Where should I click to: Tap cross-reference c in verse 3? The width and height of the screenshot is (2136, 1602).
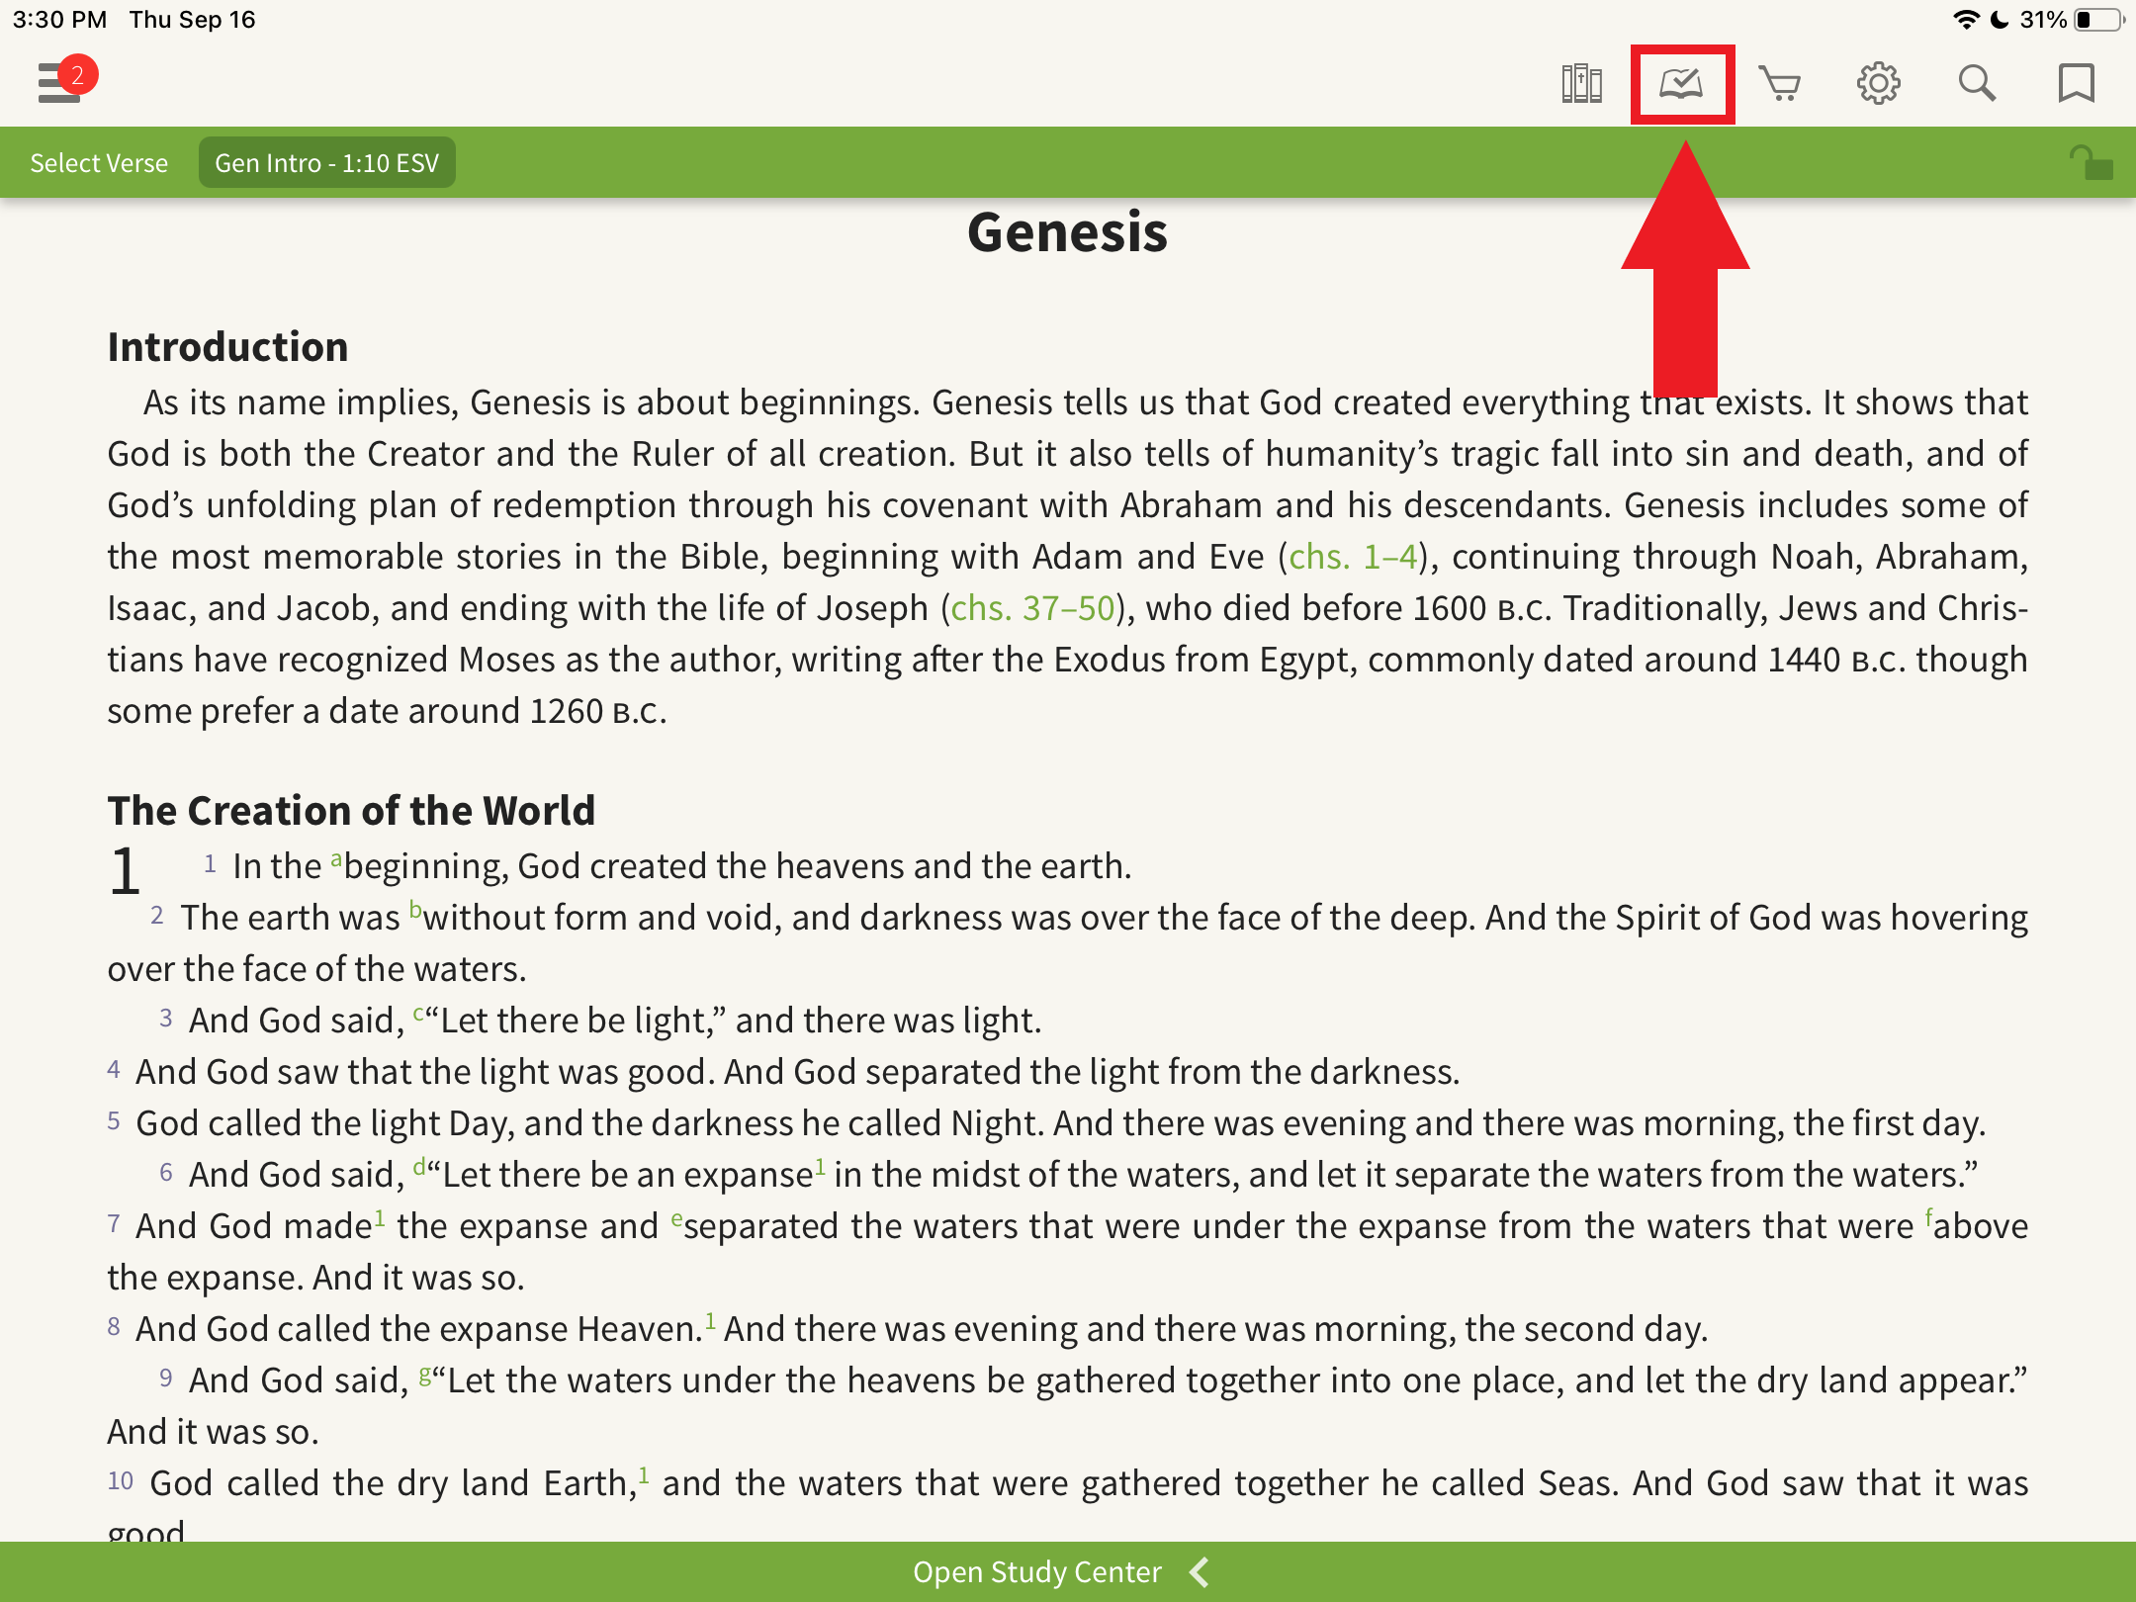click(x=418, y=1014)
